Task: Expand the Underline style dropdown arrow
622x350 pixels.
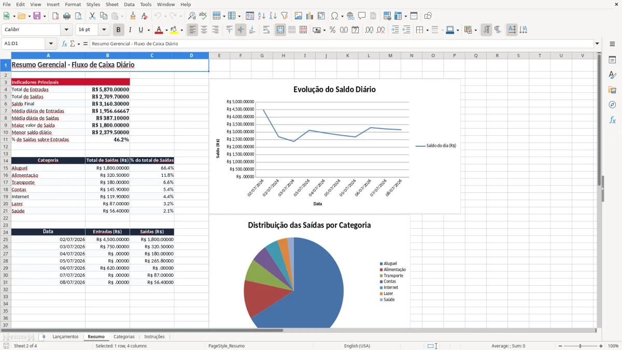Action: 148,30
